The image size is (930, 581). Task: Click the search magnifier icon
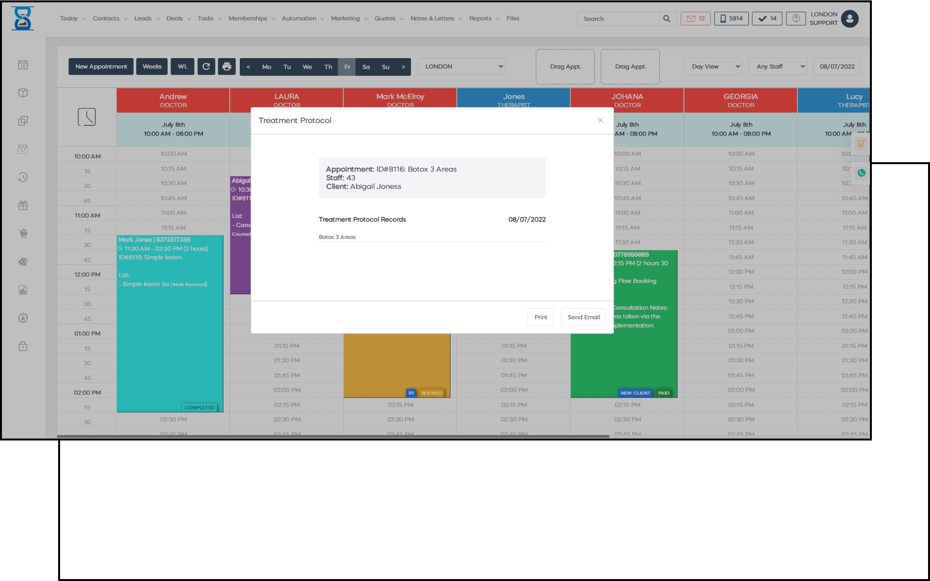tap(666, 19)
